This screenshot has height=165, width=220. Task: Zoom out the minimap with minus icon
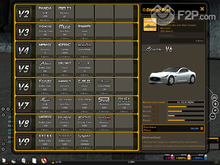[213, 116]
